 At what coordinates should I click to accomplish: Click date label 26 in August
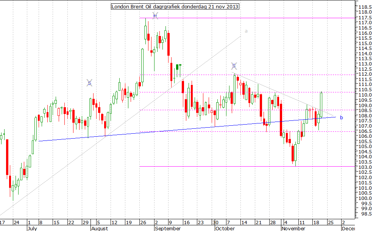pos(143,223)
